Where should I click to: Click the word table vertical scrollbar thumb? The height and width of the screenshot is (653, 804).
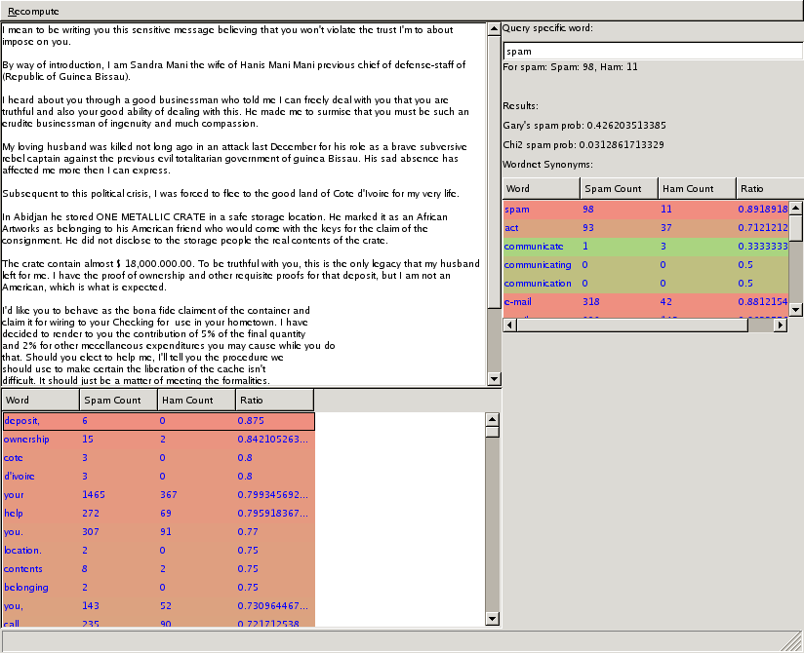pos(492,432)
